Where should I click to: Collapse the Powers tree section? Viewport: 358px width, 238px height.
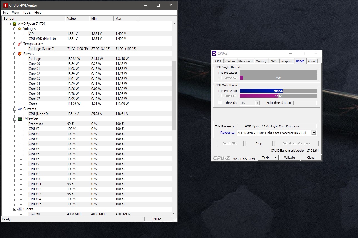[x=14, y=54]
